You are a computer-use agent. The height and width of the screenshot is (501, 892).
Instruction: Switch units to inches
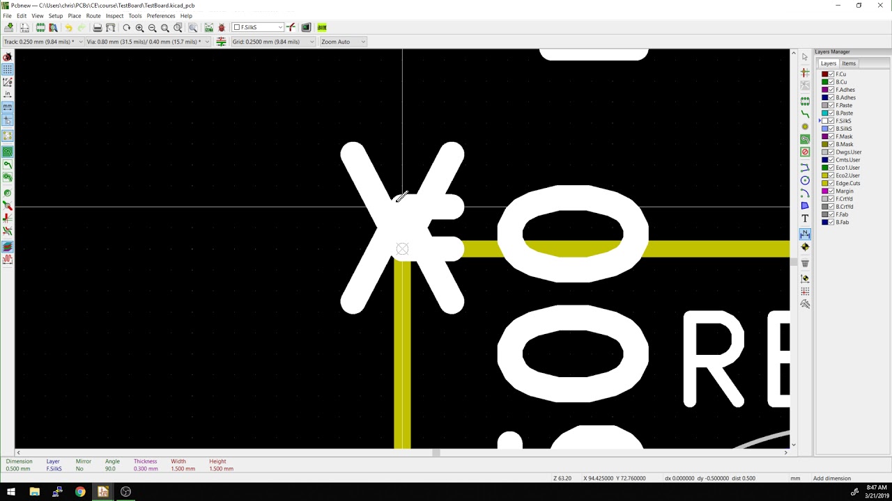click(8, 94)
